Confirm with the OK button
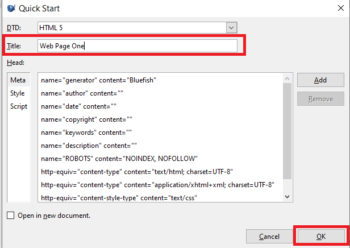Viewport: 350px width, 248px height. (x=320, y=236)
